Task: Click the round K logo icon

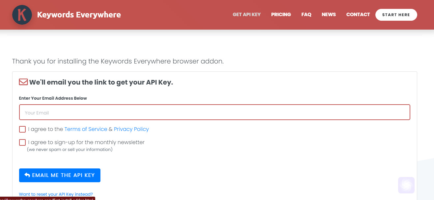Action: tap(22, 15)
